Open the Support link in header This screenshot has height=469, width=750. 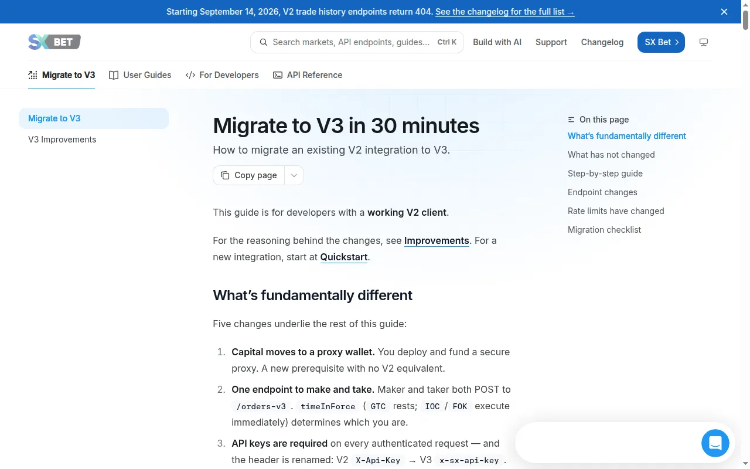click(551, 42)
